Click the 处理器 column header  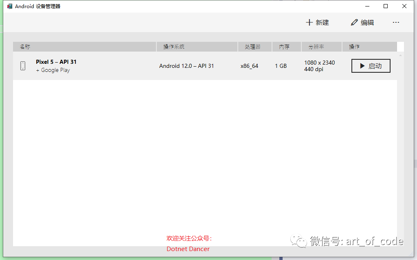(255, 47)
